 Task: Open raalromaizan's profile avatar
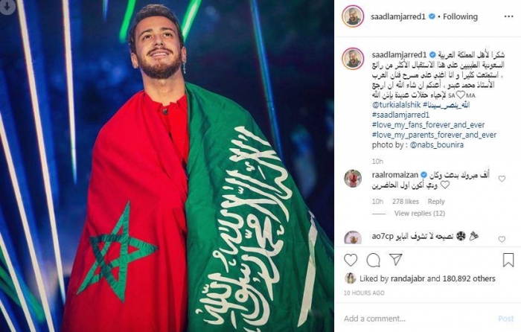[353, 179]
